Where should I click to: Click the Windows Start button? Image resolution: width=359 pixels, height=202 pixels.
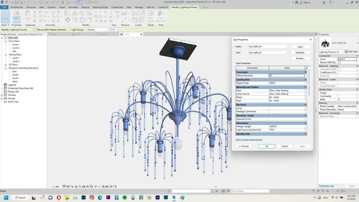(x=5, y=198)
